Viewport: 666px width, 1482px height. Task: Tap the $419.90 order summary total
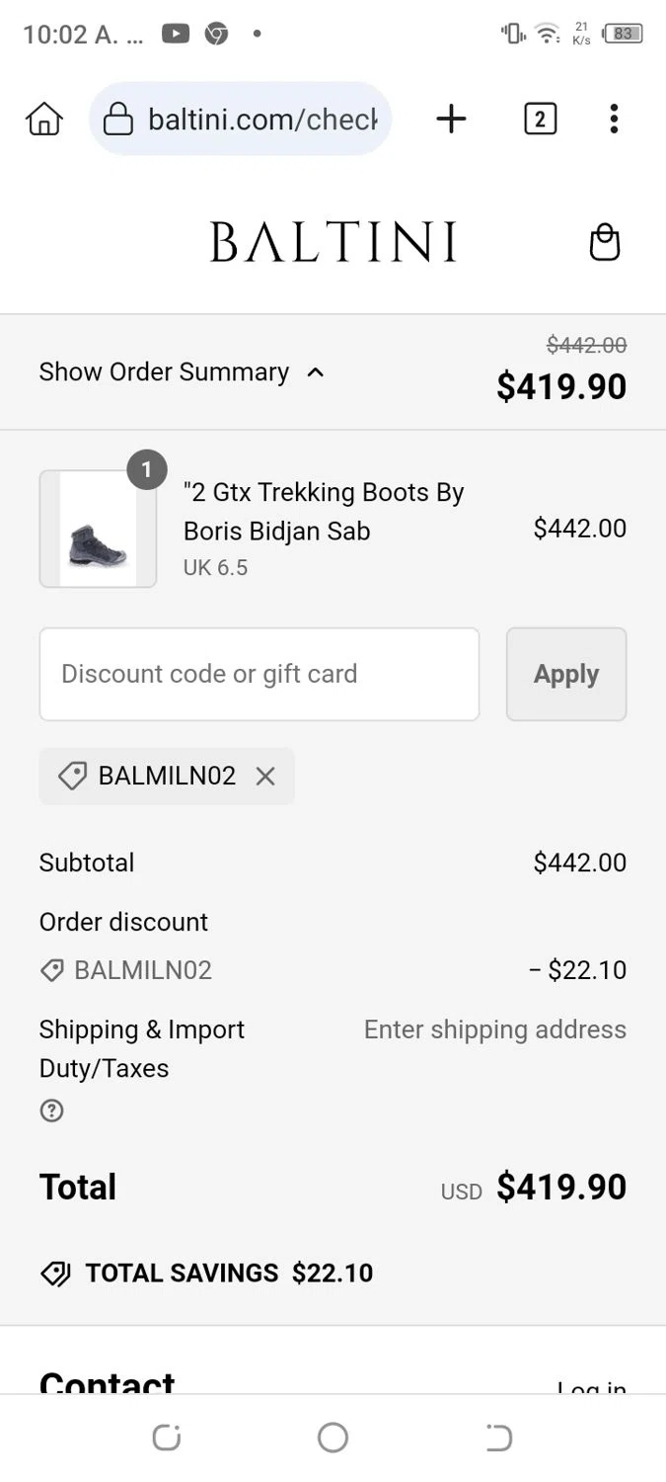click(560, 386)
